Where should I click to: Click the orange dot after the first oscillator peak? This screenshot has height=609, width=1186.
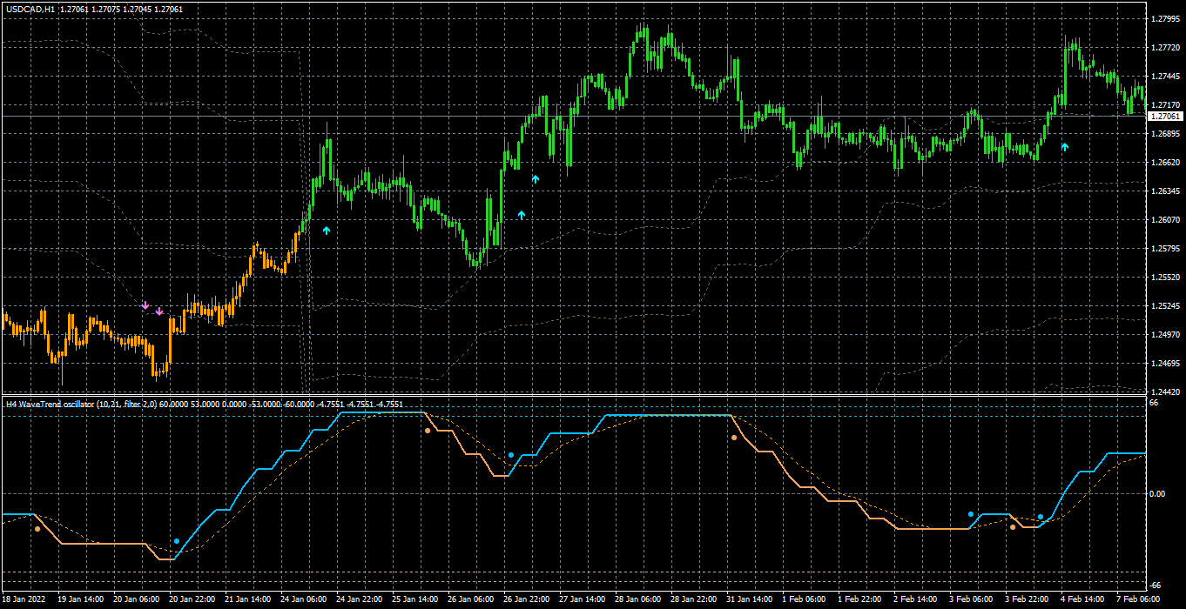pos(428,430)
